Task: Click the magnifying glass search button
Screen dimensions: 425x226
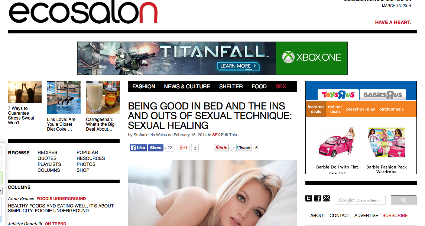Action: click(403, 200)
